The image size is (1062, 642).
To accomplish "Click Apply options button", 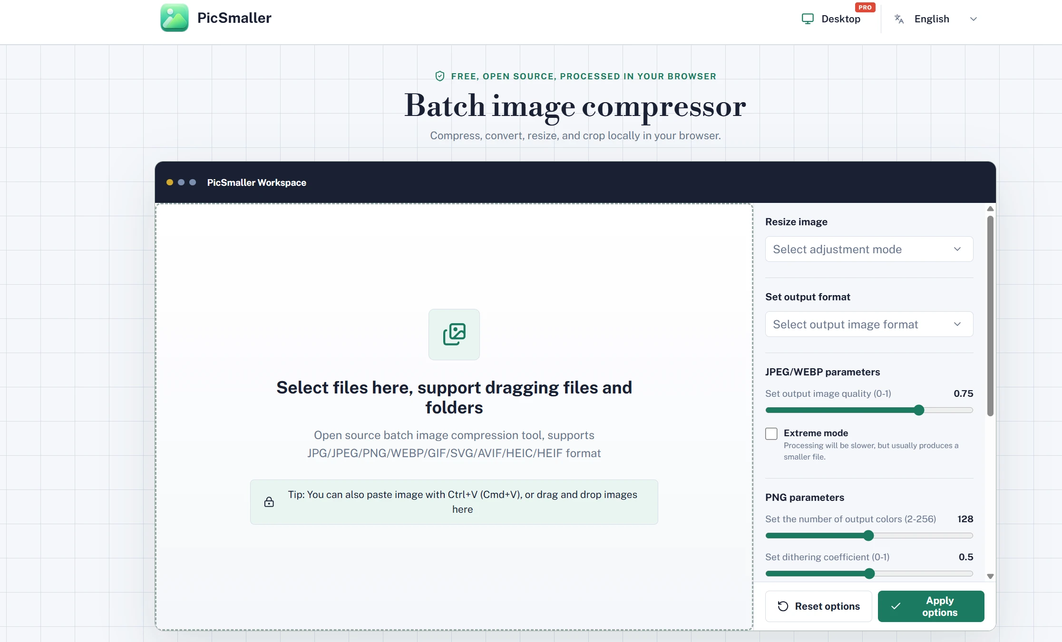I will tap(931, 606).
